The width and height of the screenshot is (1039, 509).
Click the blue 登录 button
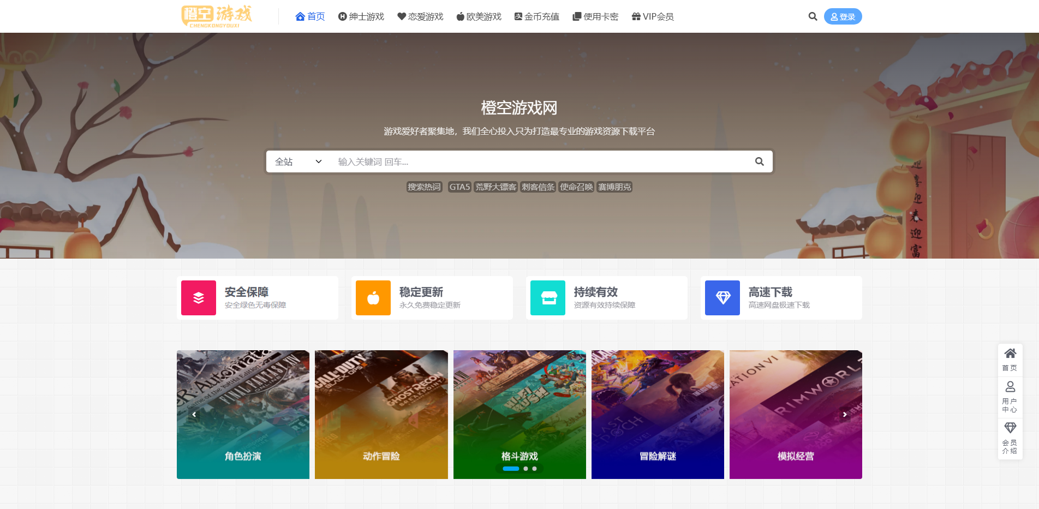coord(843,16)
